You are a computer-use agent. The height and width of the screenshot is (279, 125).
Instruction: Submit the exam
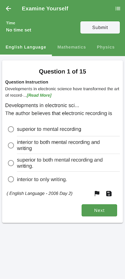[100, 28]
